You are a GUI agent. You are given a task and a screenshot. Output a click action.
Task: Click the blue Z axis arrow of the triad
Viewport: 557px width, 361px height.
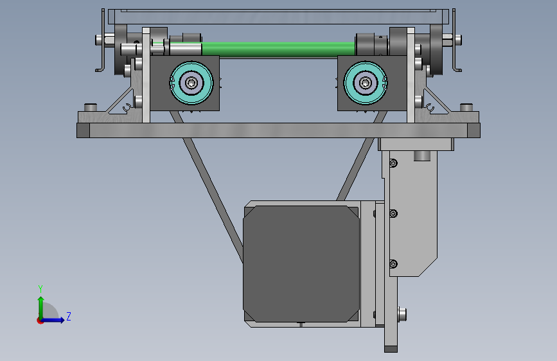pos(53,320)
